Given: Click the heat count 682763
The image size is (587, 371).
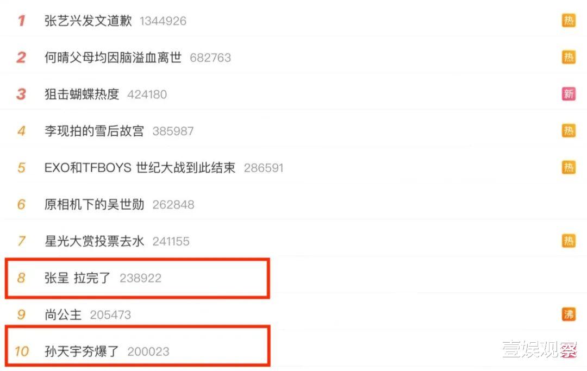Looking at the screenshot, I should [210, 58].
